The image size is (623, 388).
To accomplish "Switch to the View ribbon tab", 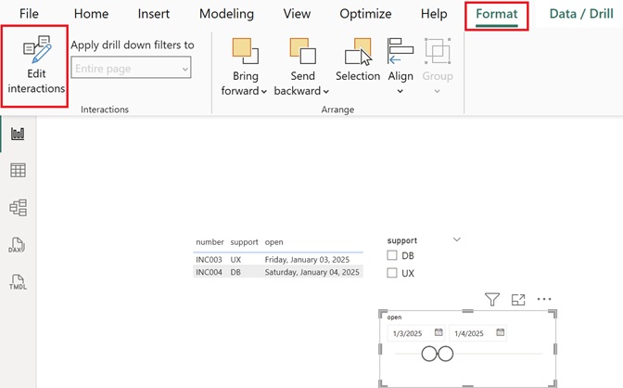I will coord(297,14).
